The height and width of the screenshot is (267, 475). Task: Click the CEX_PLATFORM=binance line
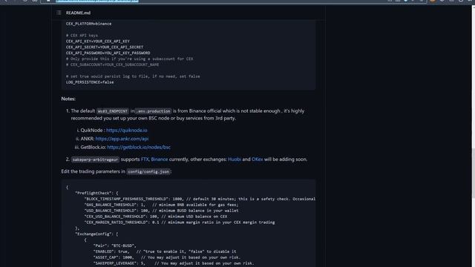tap(88, 24)
